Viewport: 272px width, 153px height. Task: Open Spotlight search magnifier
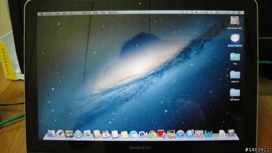[x=234, y=12]
